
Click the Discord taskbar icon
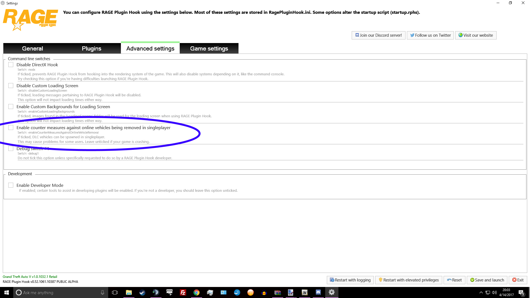[318, 292]
